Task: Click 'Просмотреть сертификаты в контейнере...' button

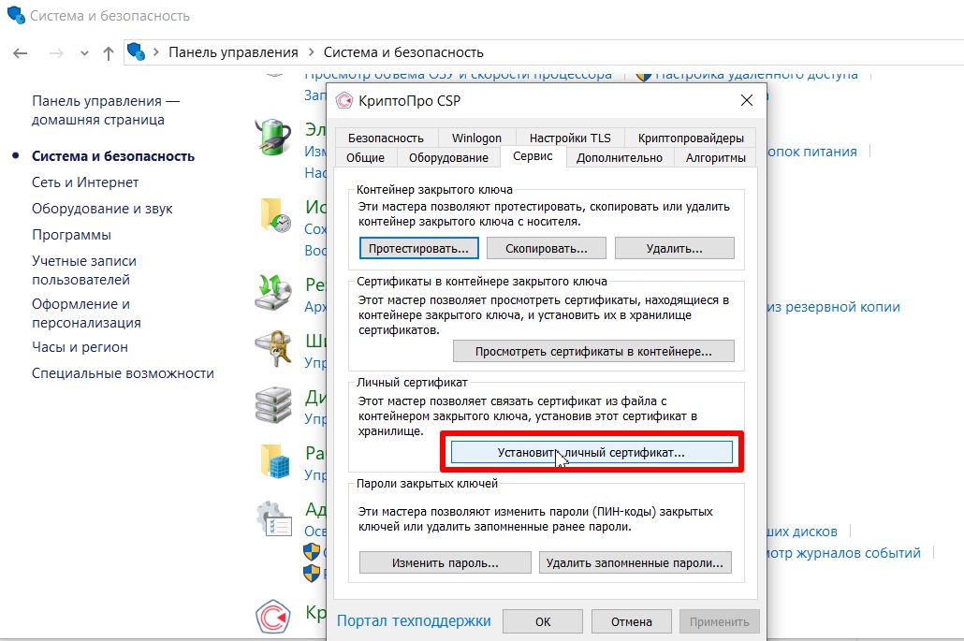Action: point(593,352)
